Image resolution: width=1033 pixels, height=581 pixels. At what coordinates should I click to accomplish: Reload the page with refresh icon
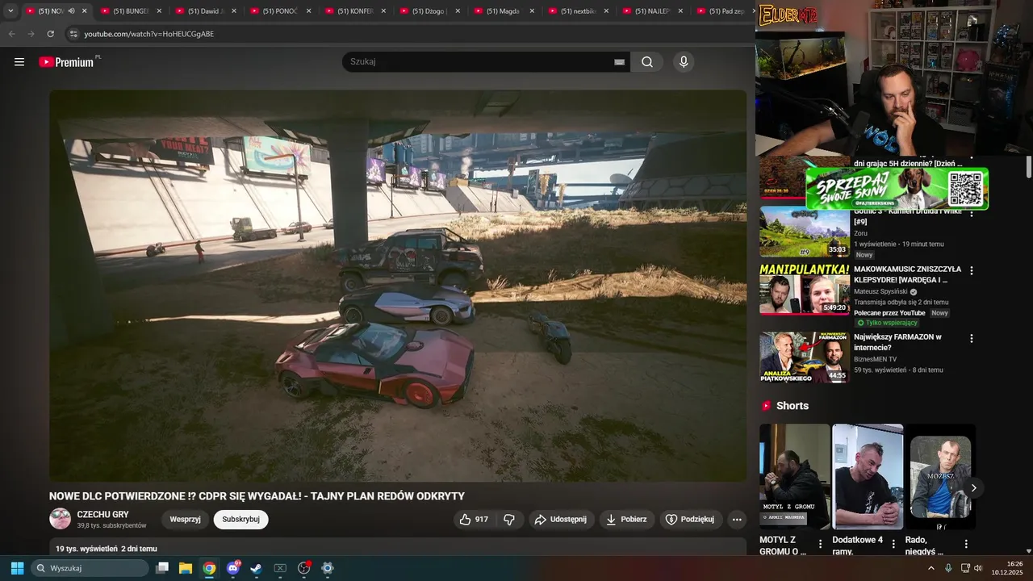coord(50,34)
